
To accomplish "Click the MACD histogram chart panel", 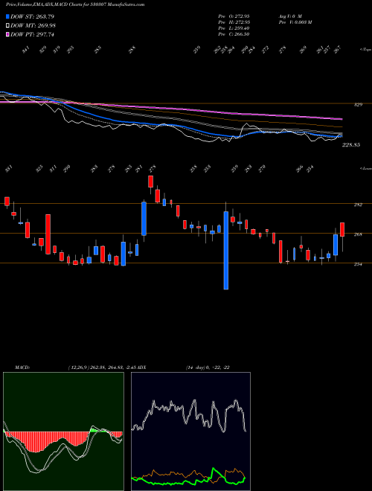I will 63,431.
